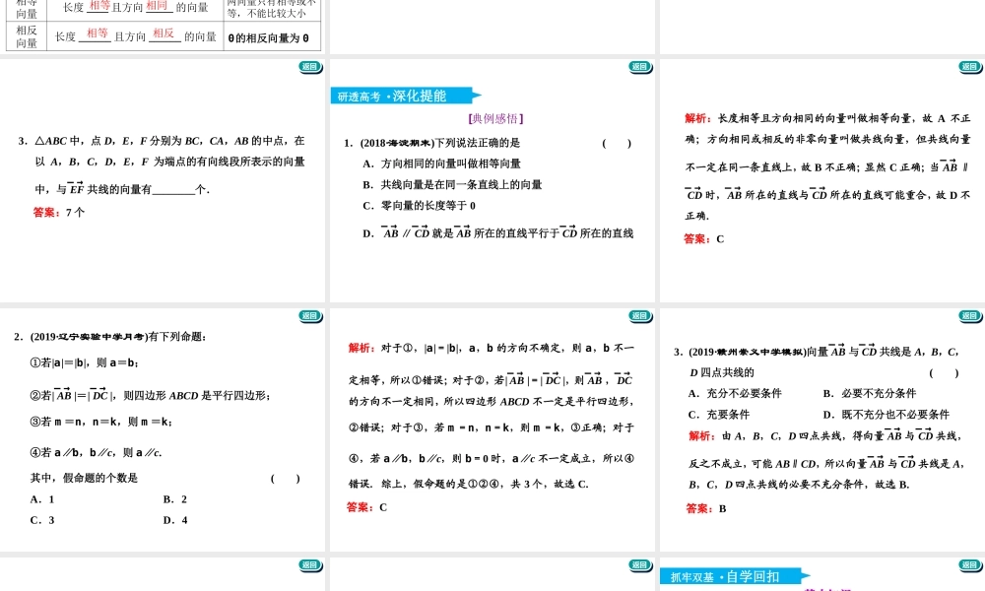Select option C for question 1
This screenshot has width=985, height=591.
[x=414, y=202]
